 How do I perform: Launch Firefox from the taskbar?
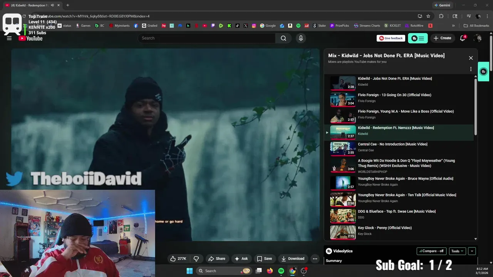270,271
